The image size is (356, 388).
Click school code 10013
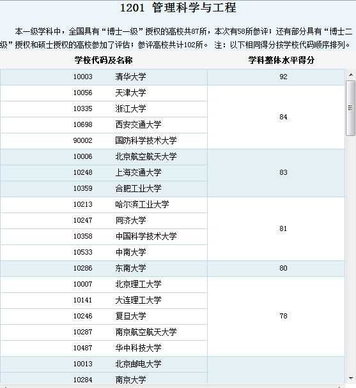coord(83,364)
